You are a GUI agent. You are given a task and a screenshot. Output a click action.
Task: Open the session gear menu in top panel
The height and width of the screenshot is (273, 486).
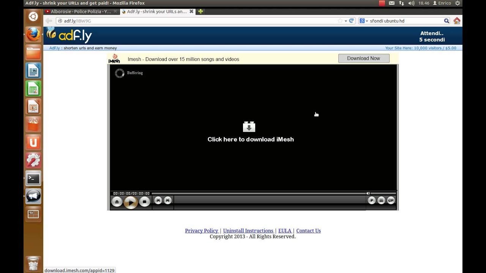coord(458,3)
